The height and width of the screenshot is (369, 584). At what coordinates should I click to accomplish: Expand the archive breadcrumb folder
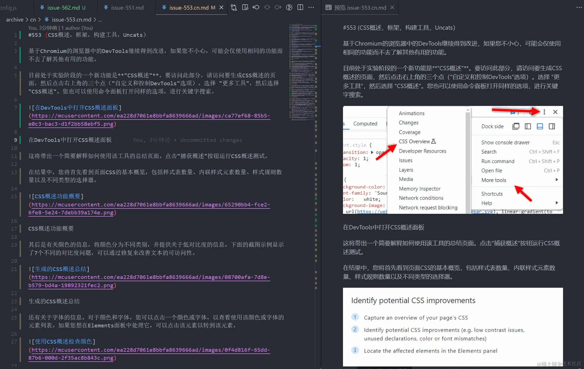coord(15,20)
